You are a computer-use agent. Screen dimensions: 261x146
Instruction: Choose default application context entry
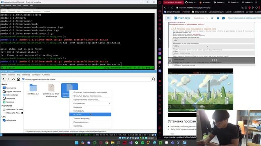pos(90,100)
